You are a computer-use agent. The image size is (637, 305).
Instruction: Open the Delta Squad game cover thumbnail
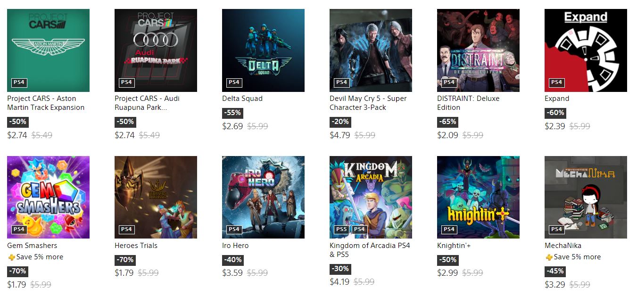(x=263, y=50)
